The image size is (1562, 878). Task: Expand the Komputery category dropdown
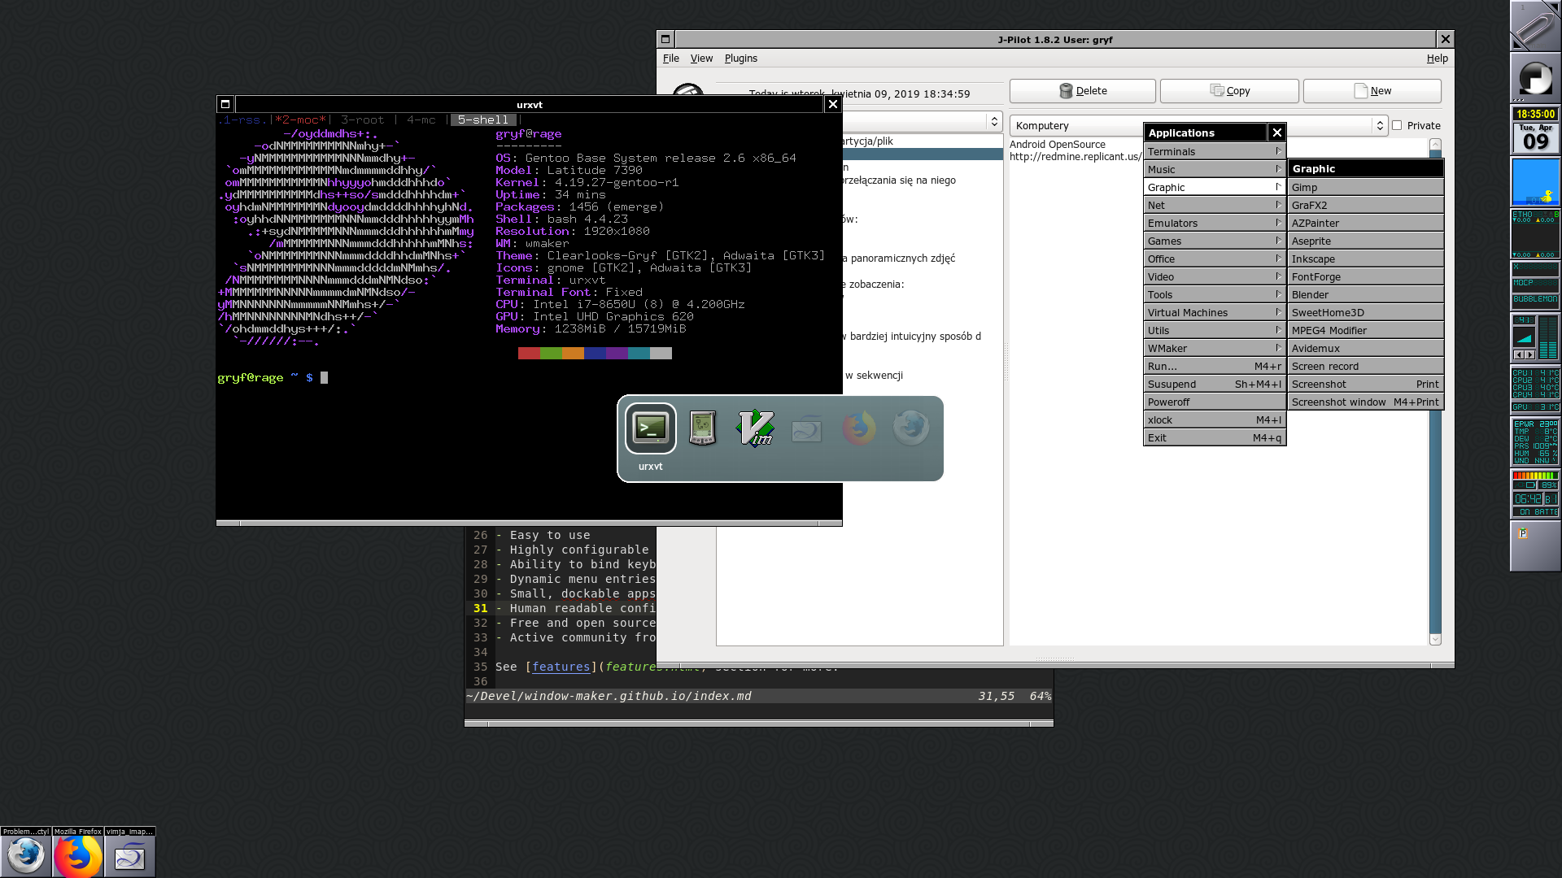(x=1378, y=125)
